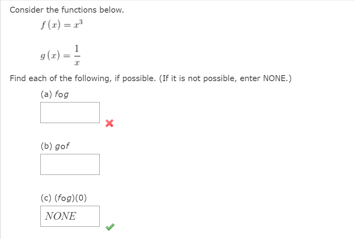Click the label (b) gof

(55, 146)
